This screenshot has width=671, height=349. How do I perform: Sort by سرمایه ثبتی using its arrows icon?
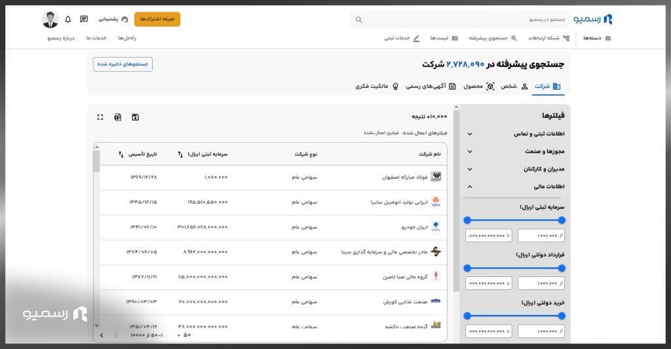[180, 154]
